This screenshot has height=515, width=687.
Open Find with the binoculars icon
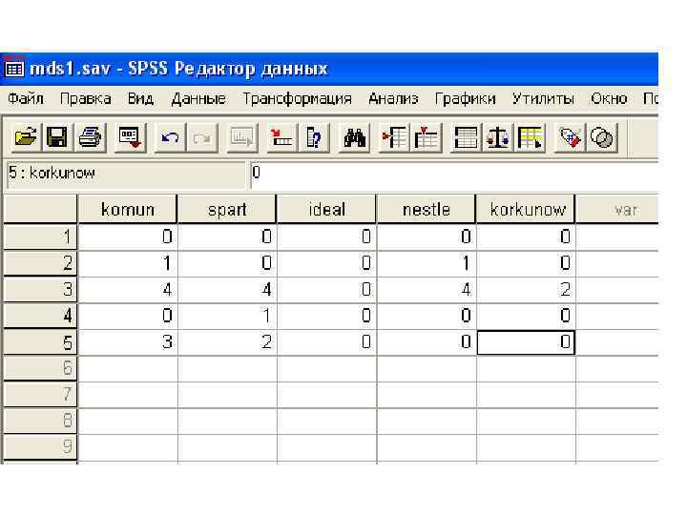tap(354, 137)
